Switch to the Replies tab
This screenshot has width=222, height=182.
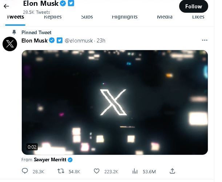(x=53, y=17)
